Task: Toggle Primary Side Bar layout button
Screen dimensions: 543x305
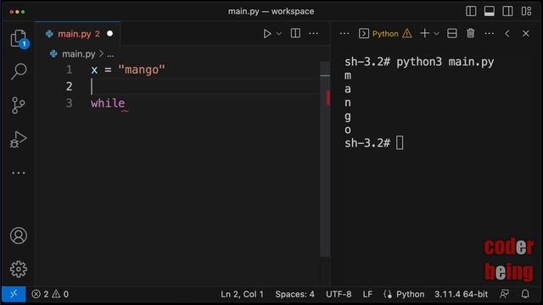Action: [x=471, y=11]
